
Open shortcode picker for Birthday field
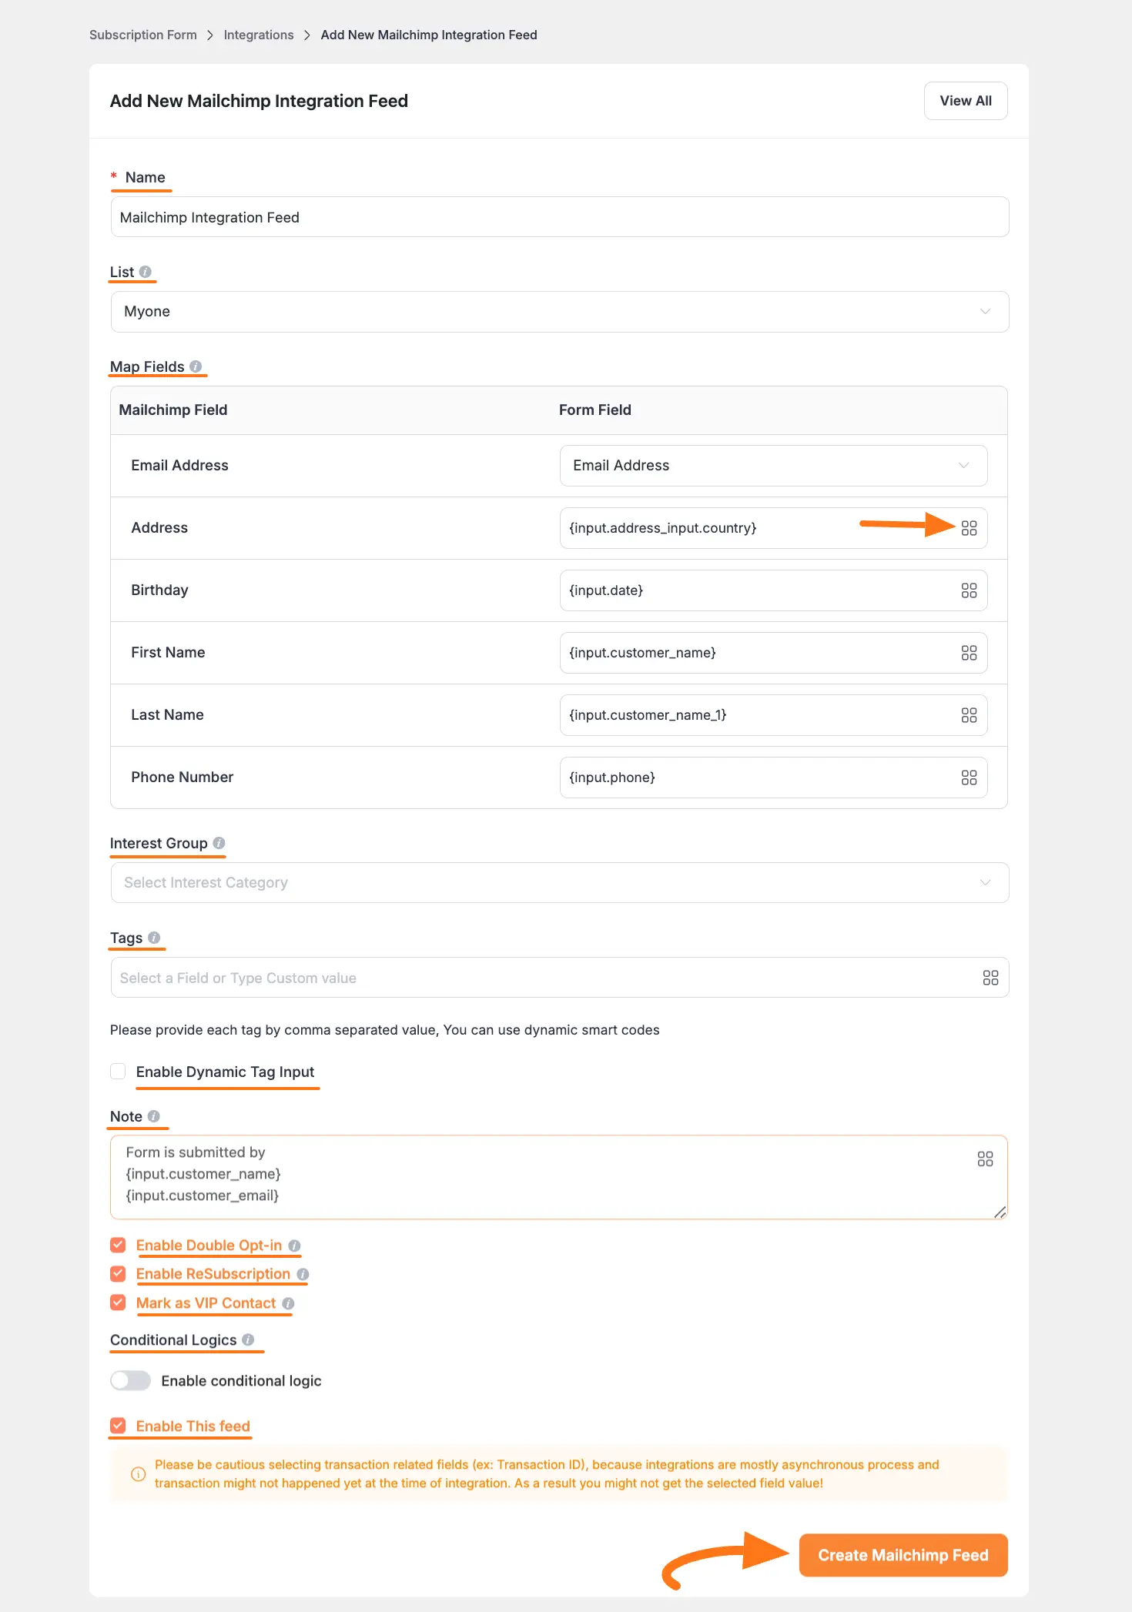click(x=969, y=590)
